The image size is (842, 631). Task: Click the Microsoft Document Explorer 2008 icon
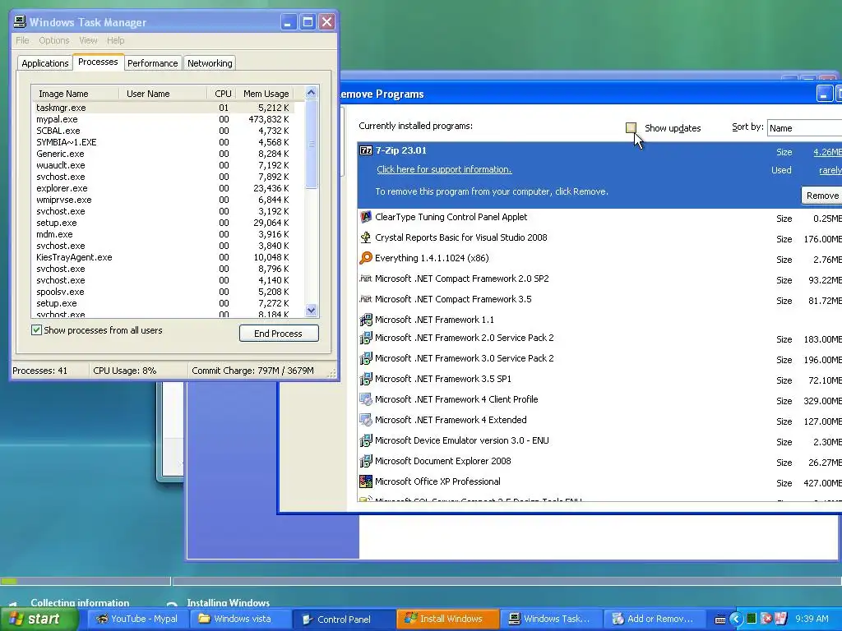point(366,461)
